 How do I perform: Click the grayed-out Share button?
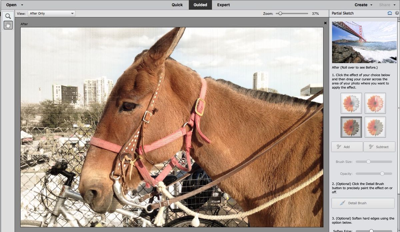click(385, 5)
